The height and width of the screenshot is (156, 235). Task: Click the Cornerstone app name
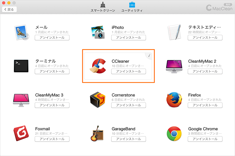123,95
